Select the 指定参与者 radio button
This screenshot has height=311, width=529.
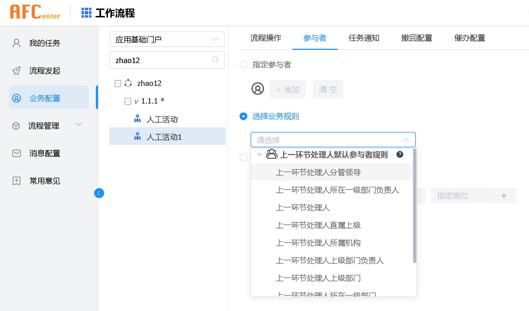(x=243, y=65)
